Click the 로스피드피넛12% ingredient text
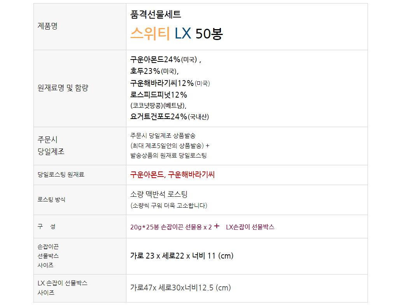 pyautogui.click(x=159, y=94)
